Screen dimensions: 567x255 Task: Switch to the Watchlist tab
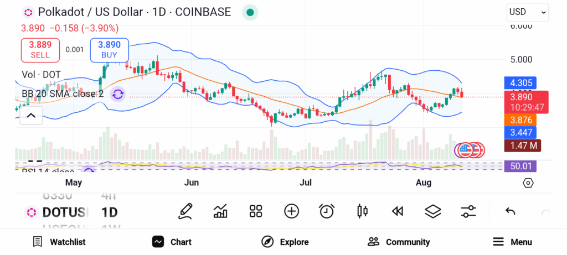59,242
